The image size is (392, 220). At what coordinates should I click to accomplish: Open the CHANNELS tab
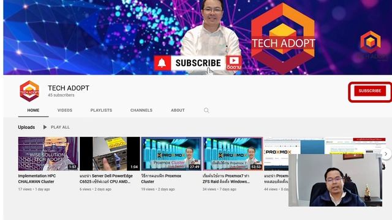pyautogui.click(x=141, y=110)
